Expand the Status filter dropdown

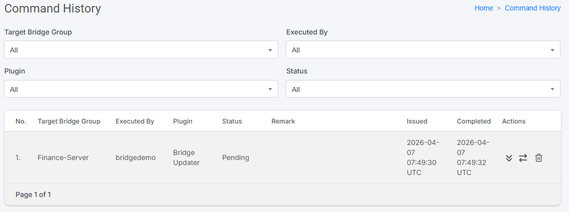tap(423, 89)
